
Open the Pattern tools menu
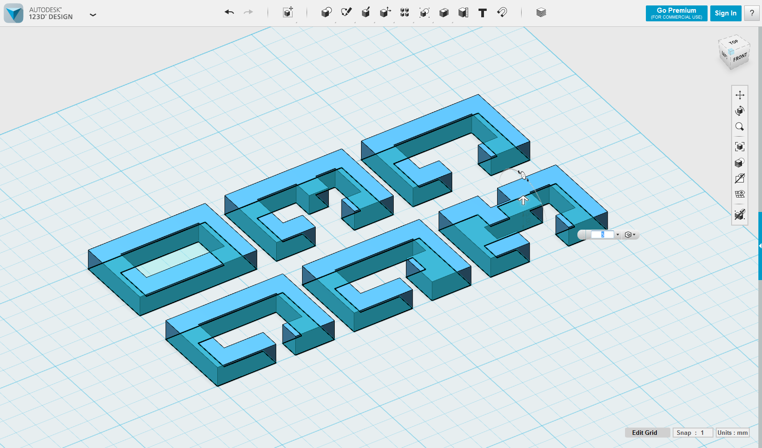click(405, 12)
